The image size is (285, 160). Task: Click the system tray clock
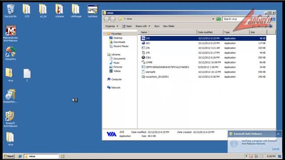click(271, 156)
